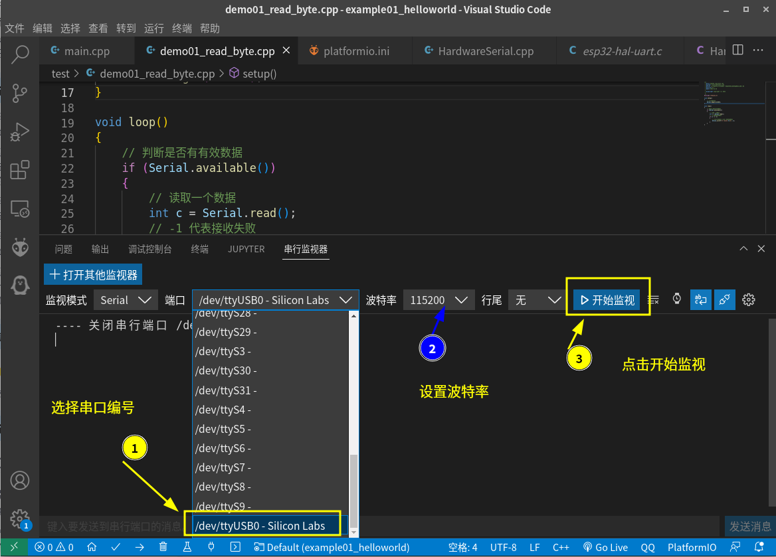The height and width of the screenshot is (557, 776).
Task: Toggle word wrap mode in serial monitor
Action: click(700, 300)
